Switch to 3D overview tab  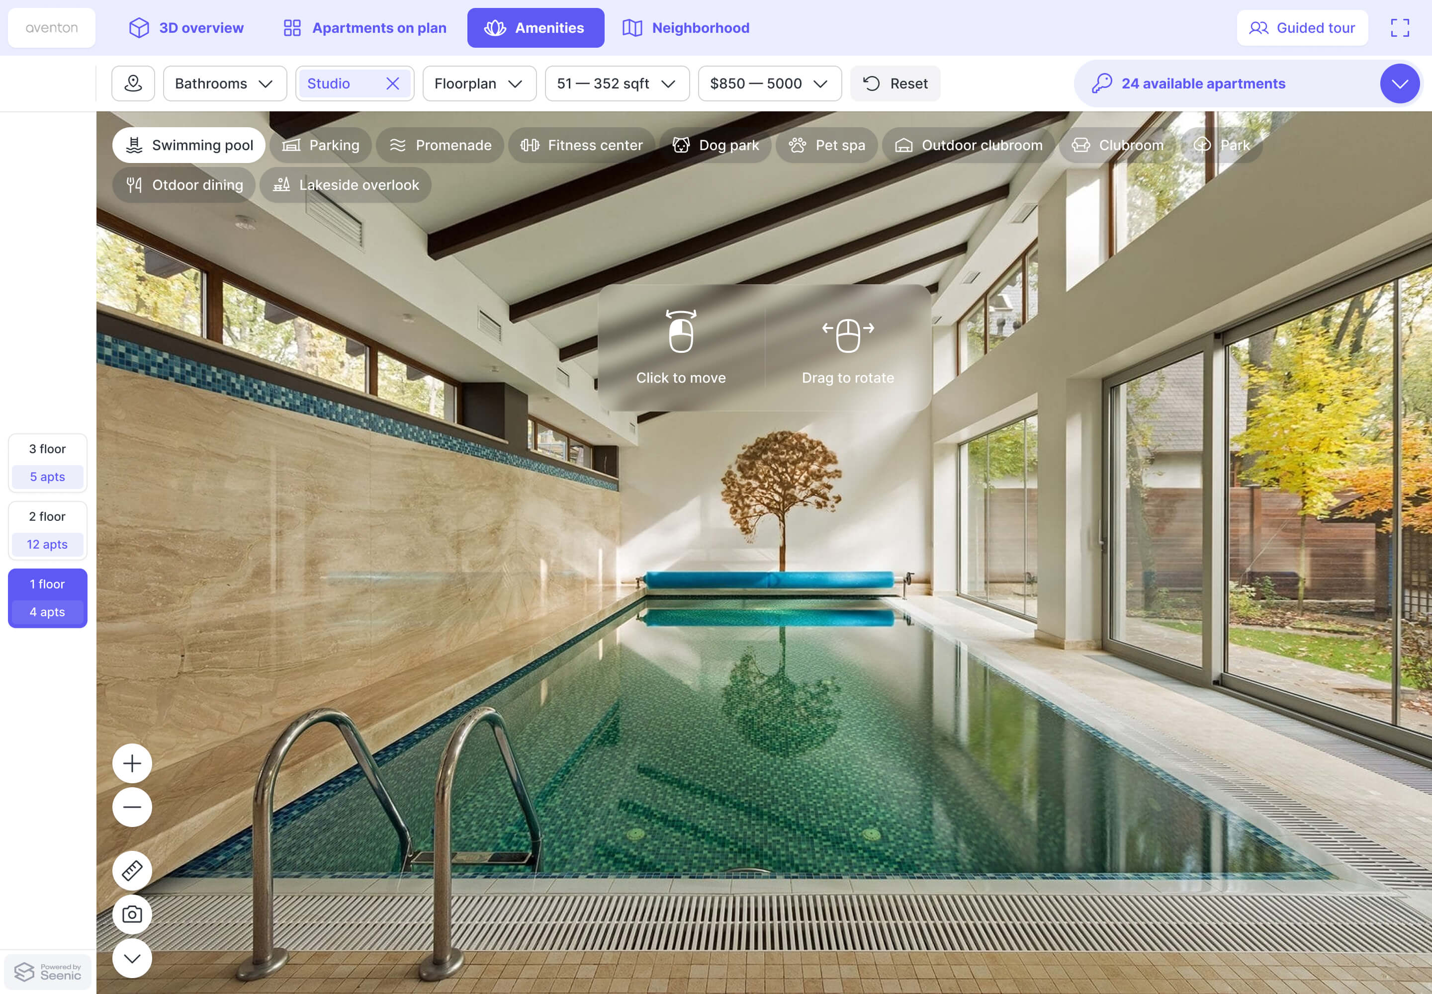click(x=186, y=28)
